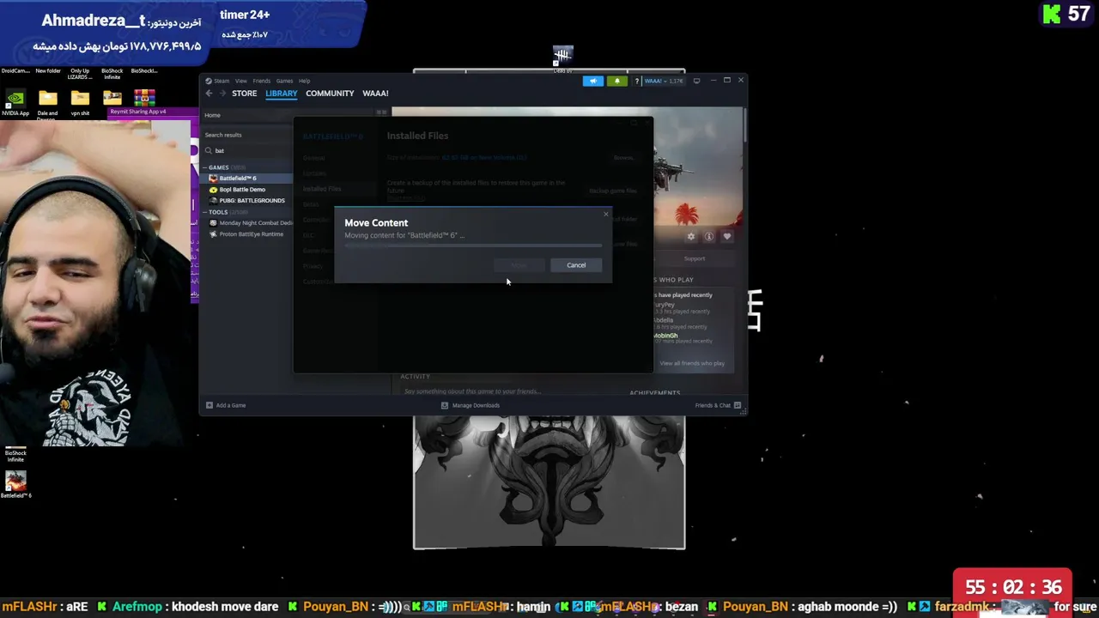Click the Steam help question mark icon
This screenshot has width=1099, height=618.
(636, 81)
